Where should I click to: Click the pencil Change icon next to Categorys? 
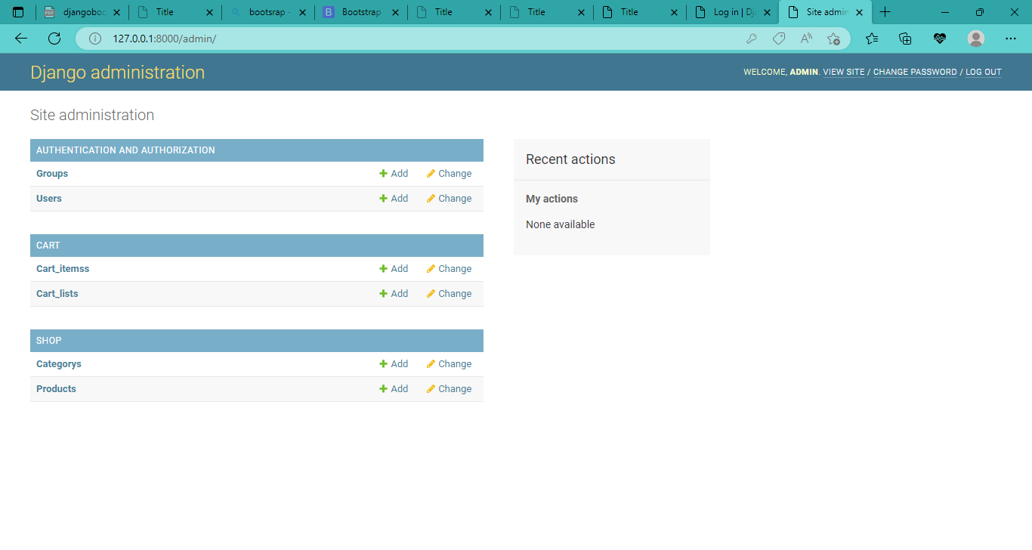pyautogui.click(x=429, y=363)
